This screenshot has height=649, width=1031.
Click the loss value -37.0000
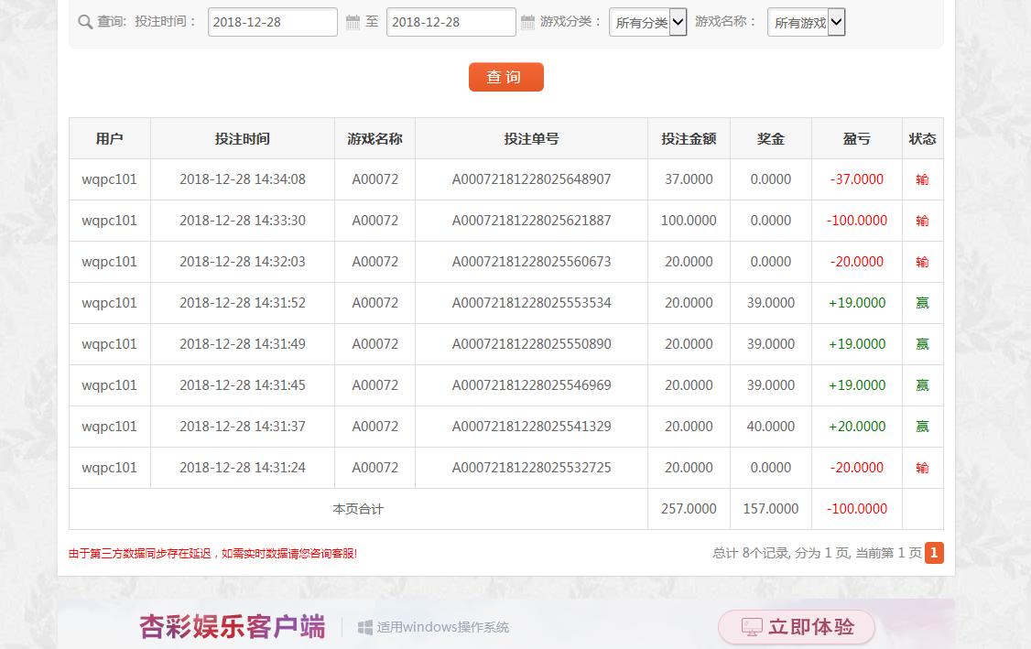[x=857, y=179]
